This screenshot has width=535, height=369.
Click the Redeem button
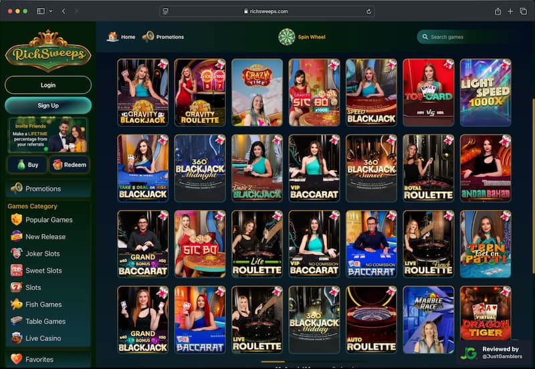70,164
